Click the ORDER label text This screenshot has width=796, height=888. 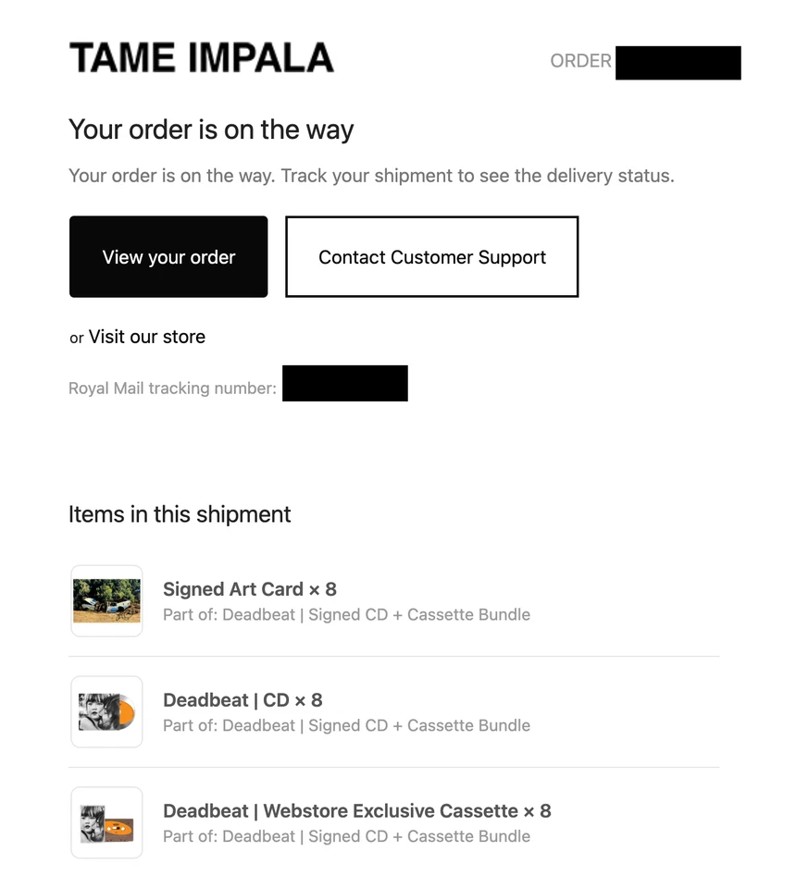click(x=580, y=61)
